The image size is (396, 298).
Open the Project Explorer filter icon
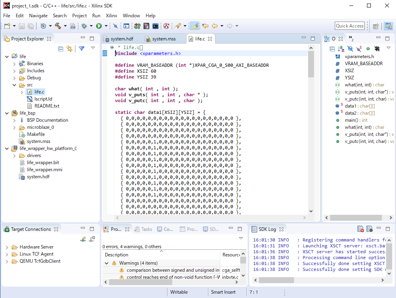pyautogui.click(x=82, y=48)
